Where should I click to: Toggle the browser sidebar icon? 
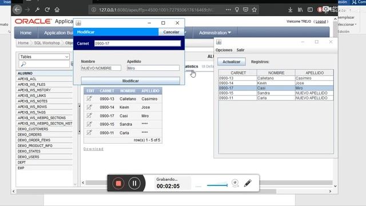(x=310, y=10)
